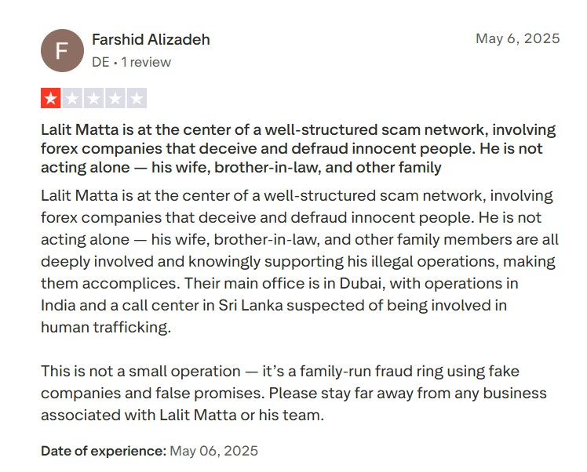The image size is (587, 472).
Task: Click the fifth grey rating star
Action: pos(137,98)
